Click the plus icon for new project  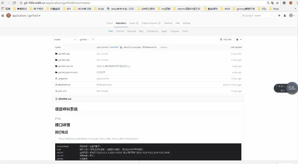pos(279,16)
